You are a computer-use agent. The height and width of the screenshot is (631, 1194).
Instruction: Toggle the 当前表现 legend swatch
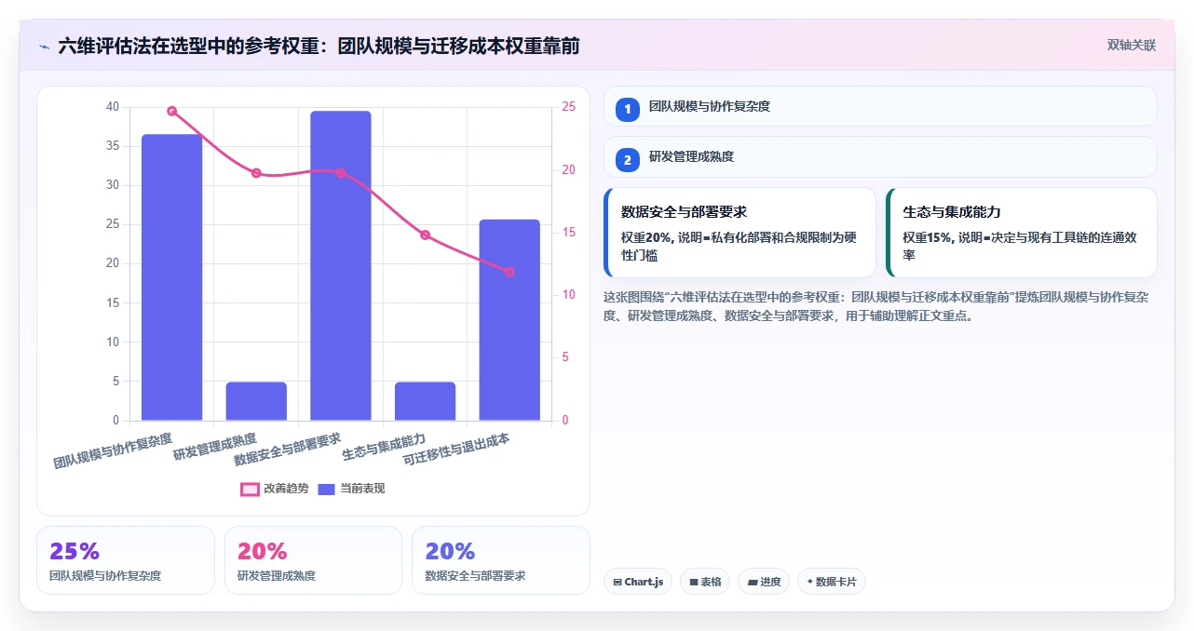point(326,489)
